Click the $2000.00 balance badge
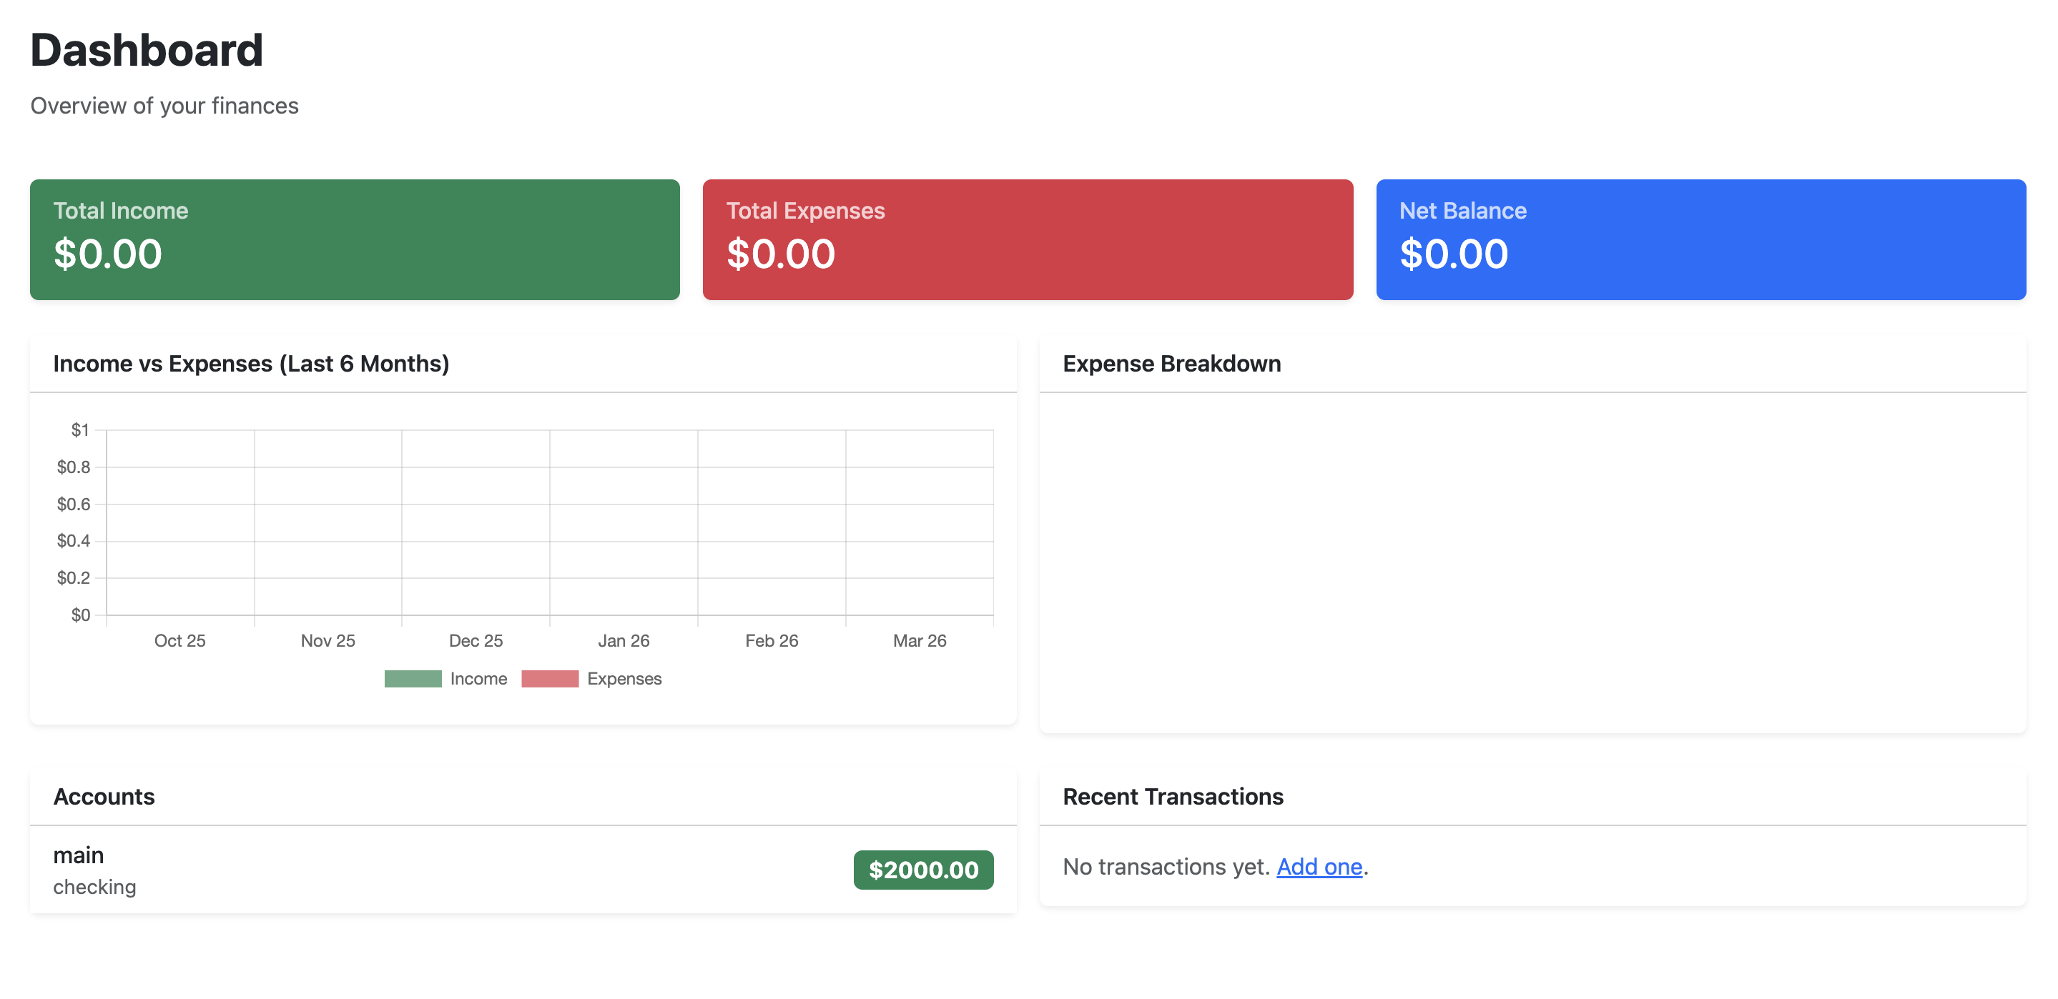This screenshot has height=999, width=2058. [922, 870]
